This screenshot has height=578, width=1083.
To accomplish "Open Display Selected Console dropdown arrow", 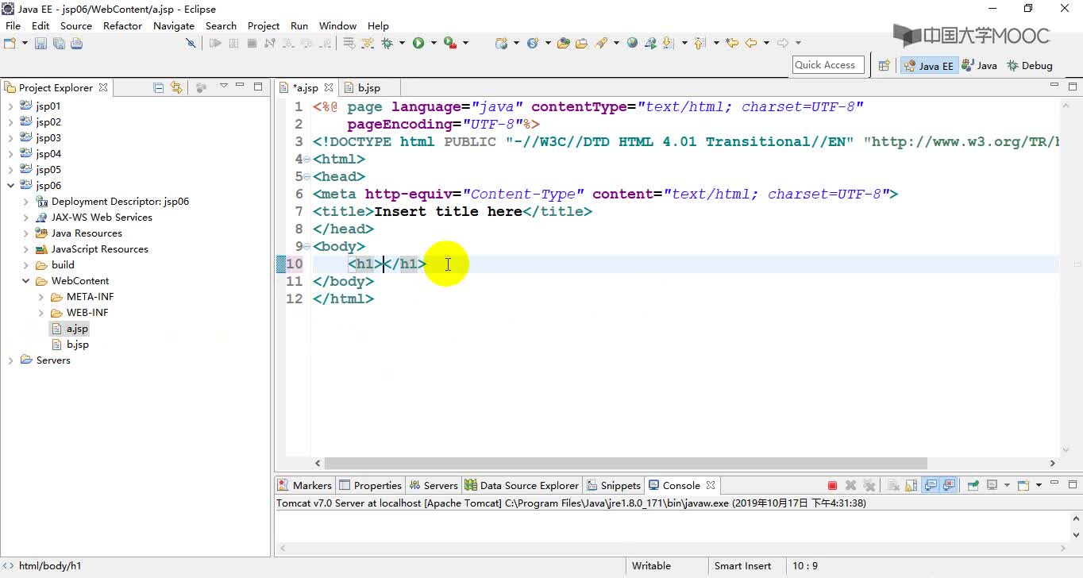I will click(x=1007, y=485).
